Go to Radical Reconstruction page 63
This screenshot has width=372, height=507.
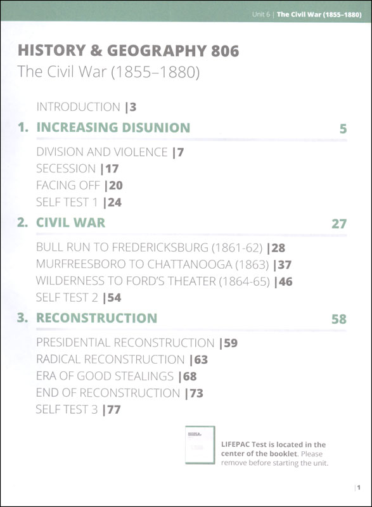pyautogui.click(x=122, y=359)
